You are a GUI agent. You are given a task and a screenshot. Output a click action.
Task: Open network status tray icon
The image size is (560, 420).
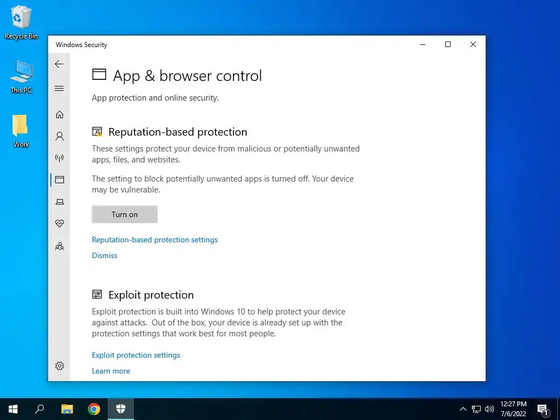coord(476,409)
